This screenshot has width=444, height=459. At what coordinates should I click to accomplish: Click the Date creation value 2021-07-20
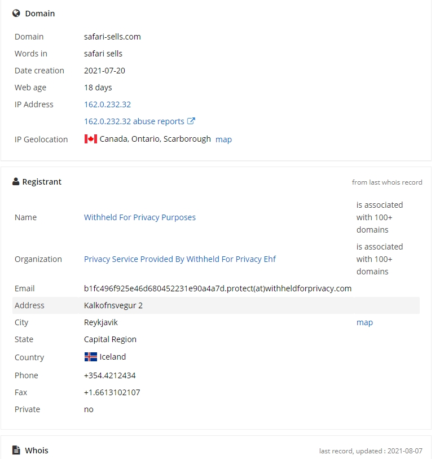point(104,71)
